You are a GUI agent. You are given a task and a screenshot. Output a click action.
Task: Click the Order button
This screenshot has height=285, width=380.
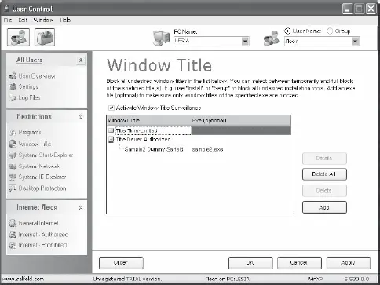pos(121,263)
